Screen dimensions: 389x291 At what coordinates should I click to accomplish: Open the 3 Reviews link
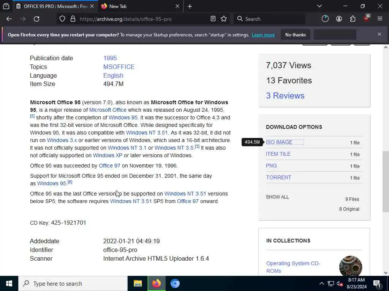tap(285, 95)
